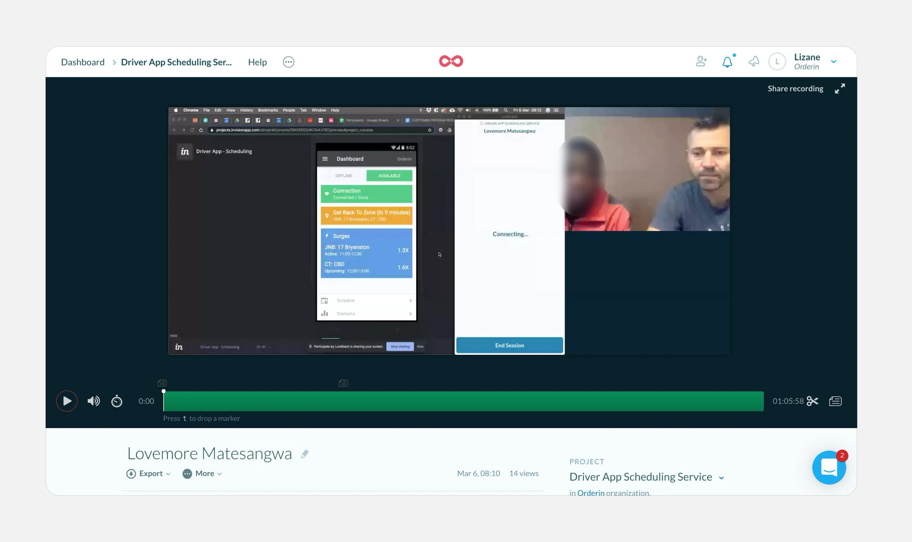
Task: Open the announcements megaphone icon
Action: coord(754,61)
